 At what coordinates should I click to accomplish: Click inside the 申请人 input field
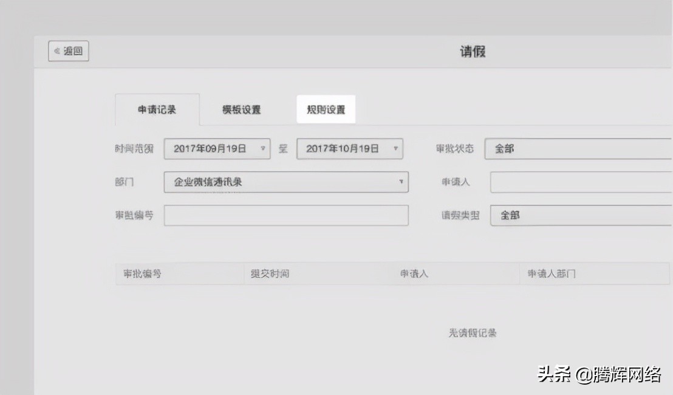(x=577, y=182)
